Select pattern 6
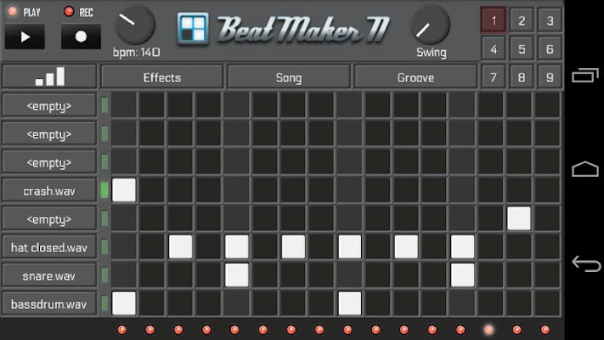Viewport: 604px width, 340px height. (x=550, y=49)
